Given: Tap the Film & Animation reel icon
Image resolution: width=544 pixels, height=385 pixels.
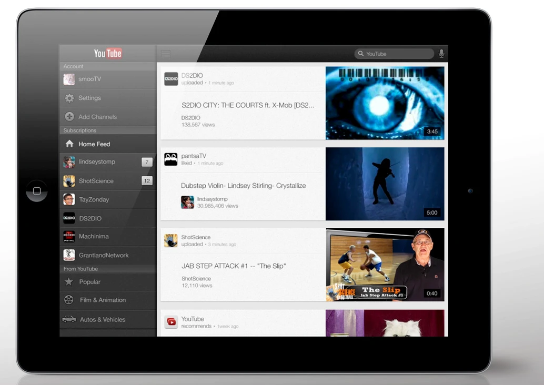Looking at the screenshot, I should [69, 300].
